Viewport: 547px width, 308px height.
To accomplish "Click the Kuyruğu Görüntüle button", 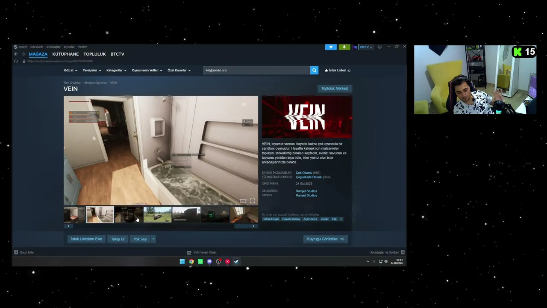I will (326, 239).
